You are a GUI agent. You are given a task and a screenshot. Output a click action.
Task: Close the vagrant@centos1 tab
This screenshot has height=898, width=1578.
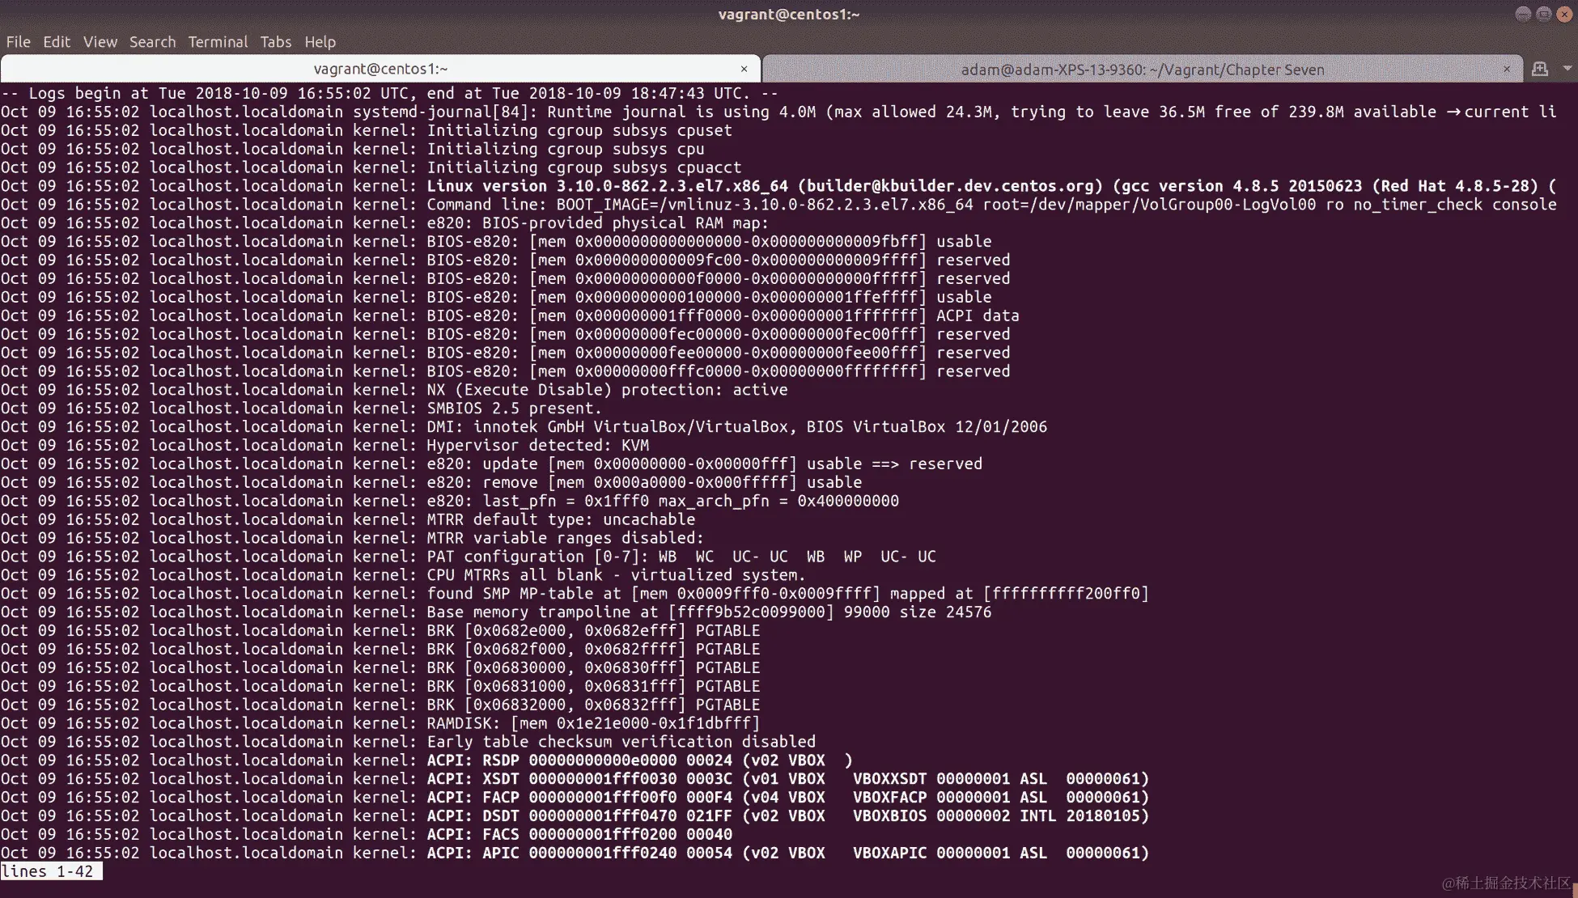pos(744,70)
